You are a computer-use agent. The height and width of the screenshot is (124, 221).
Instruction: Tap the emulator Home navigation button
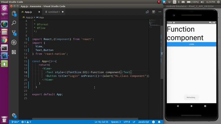(191, 106)
